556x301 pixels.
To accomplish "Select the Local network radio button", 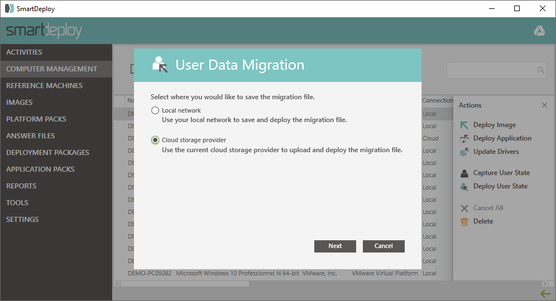I will [155, 110].
